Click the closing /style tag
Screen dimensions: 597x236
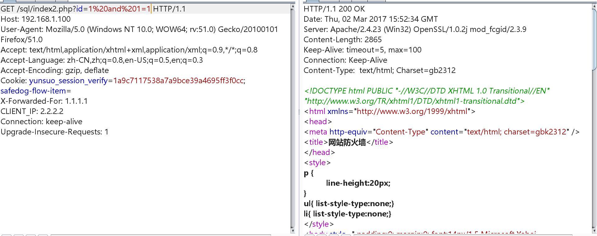coord(319,224)
